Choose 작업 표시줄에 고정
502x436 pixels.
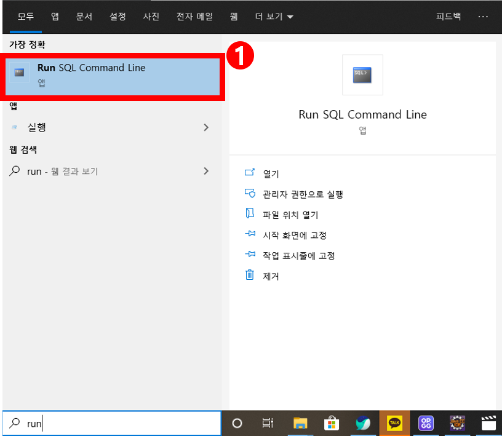(299, 256)
